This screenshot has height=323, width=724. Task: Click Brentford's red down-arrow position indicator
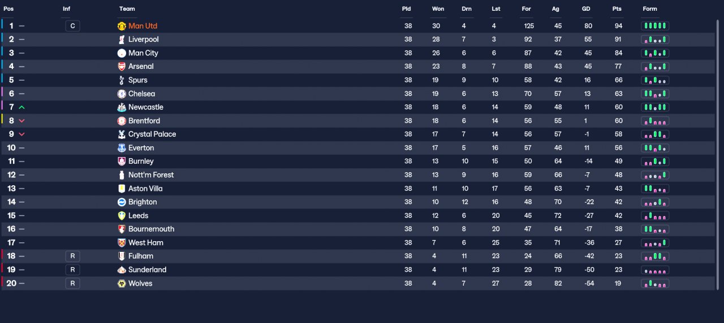21,121
